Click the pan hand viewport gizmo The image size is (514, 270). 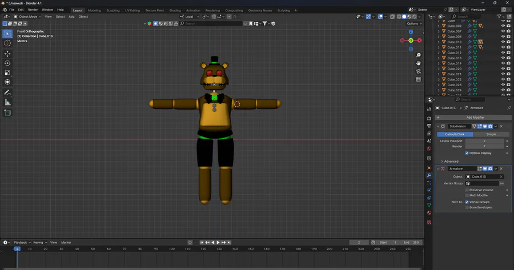[x=418, y=63]
